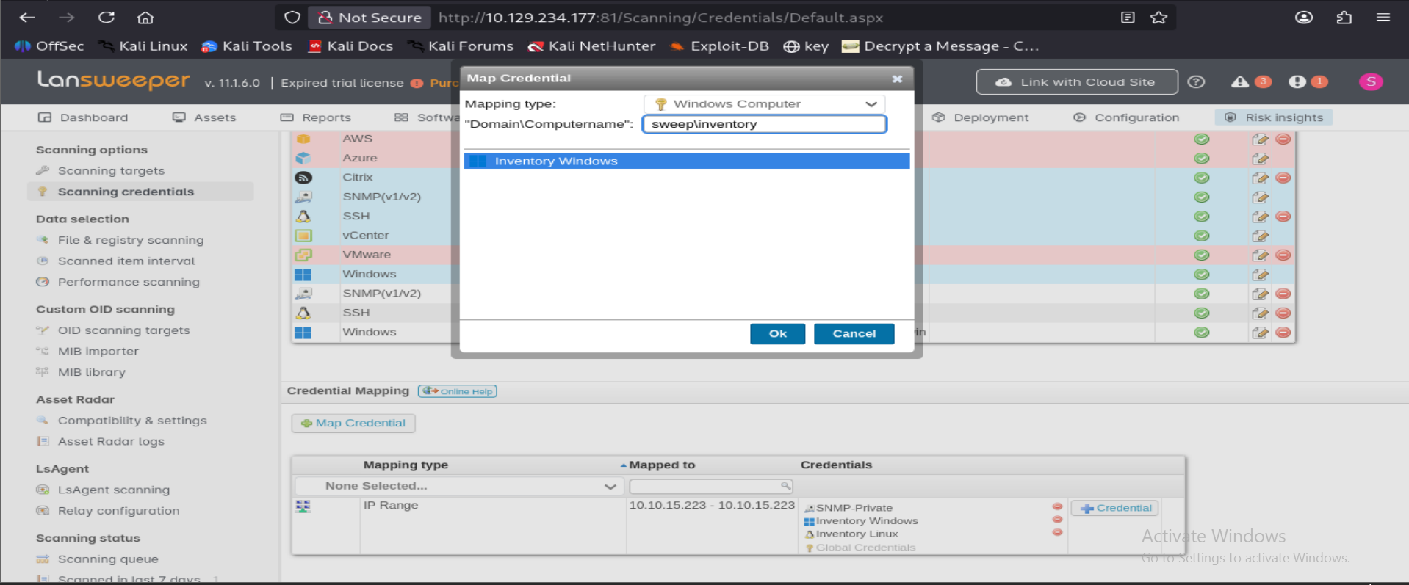
Task: View the warning alerts with badge 3
Action: point(1251,81)
